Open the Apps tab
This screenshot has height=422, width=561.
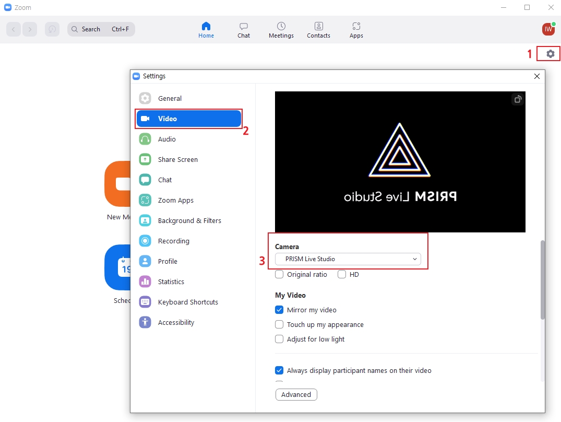(356, 30)
